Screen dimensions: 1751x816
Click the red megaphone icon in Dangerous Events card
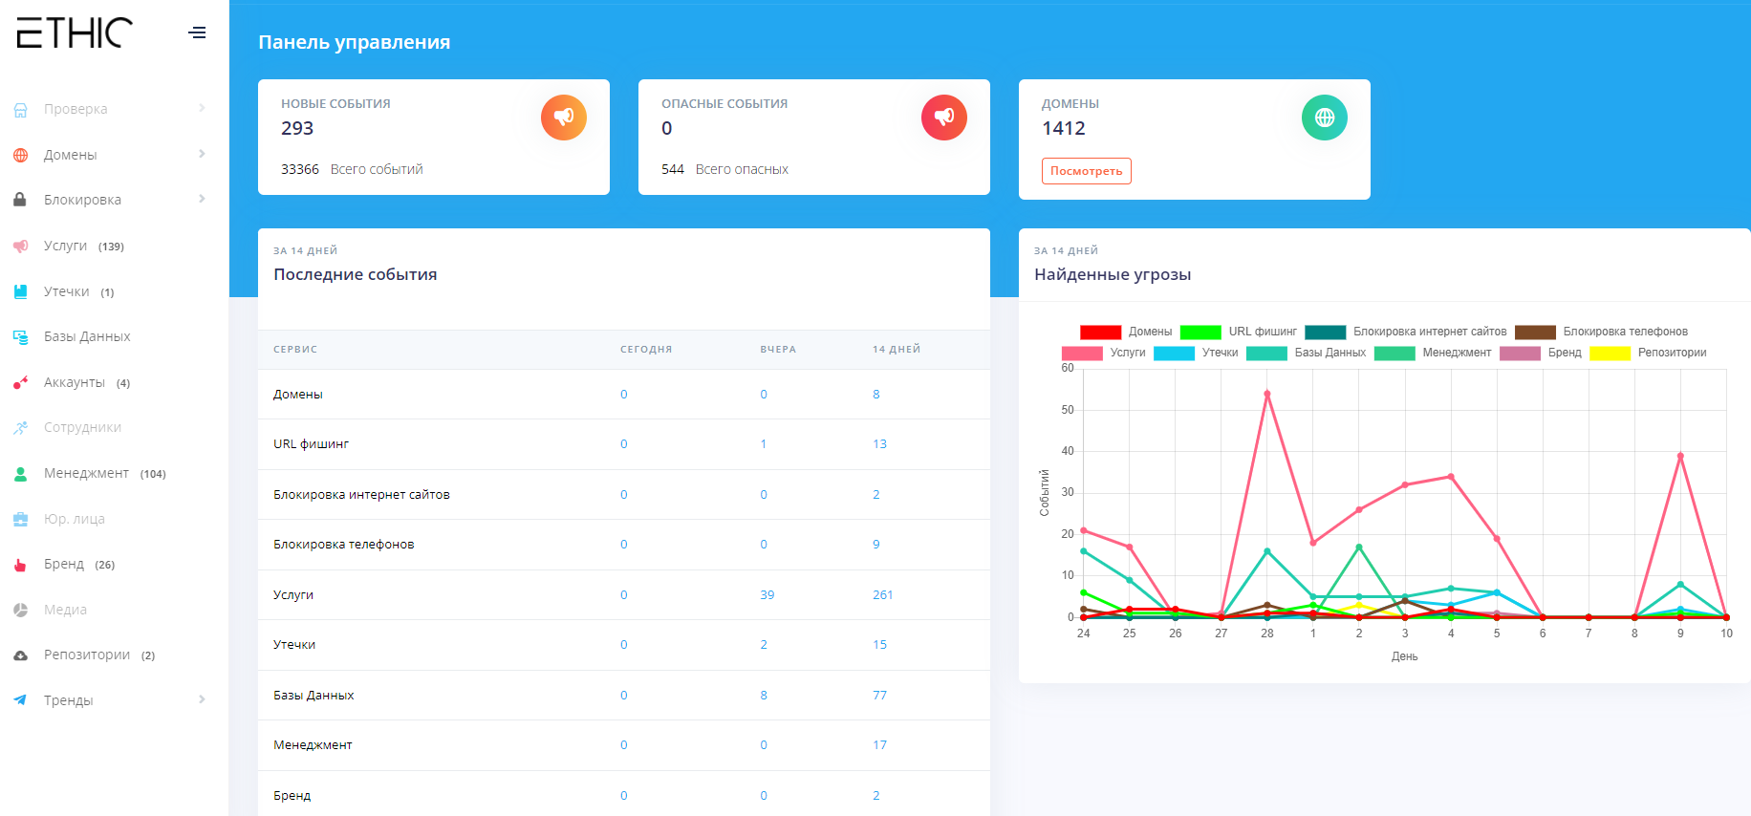coord(944,118)
